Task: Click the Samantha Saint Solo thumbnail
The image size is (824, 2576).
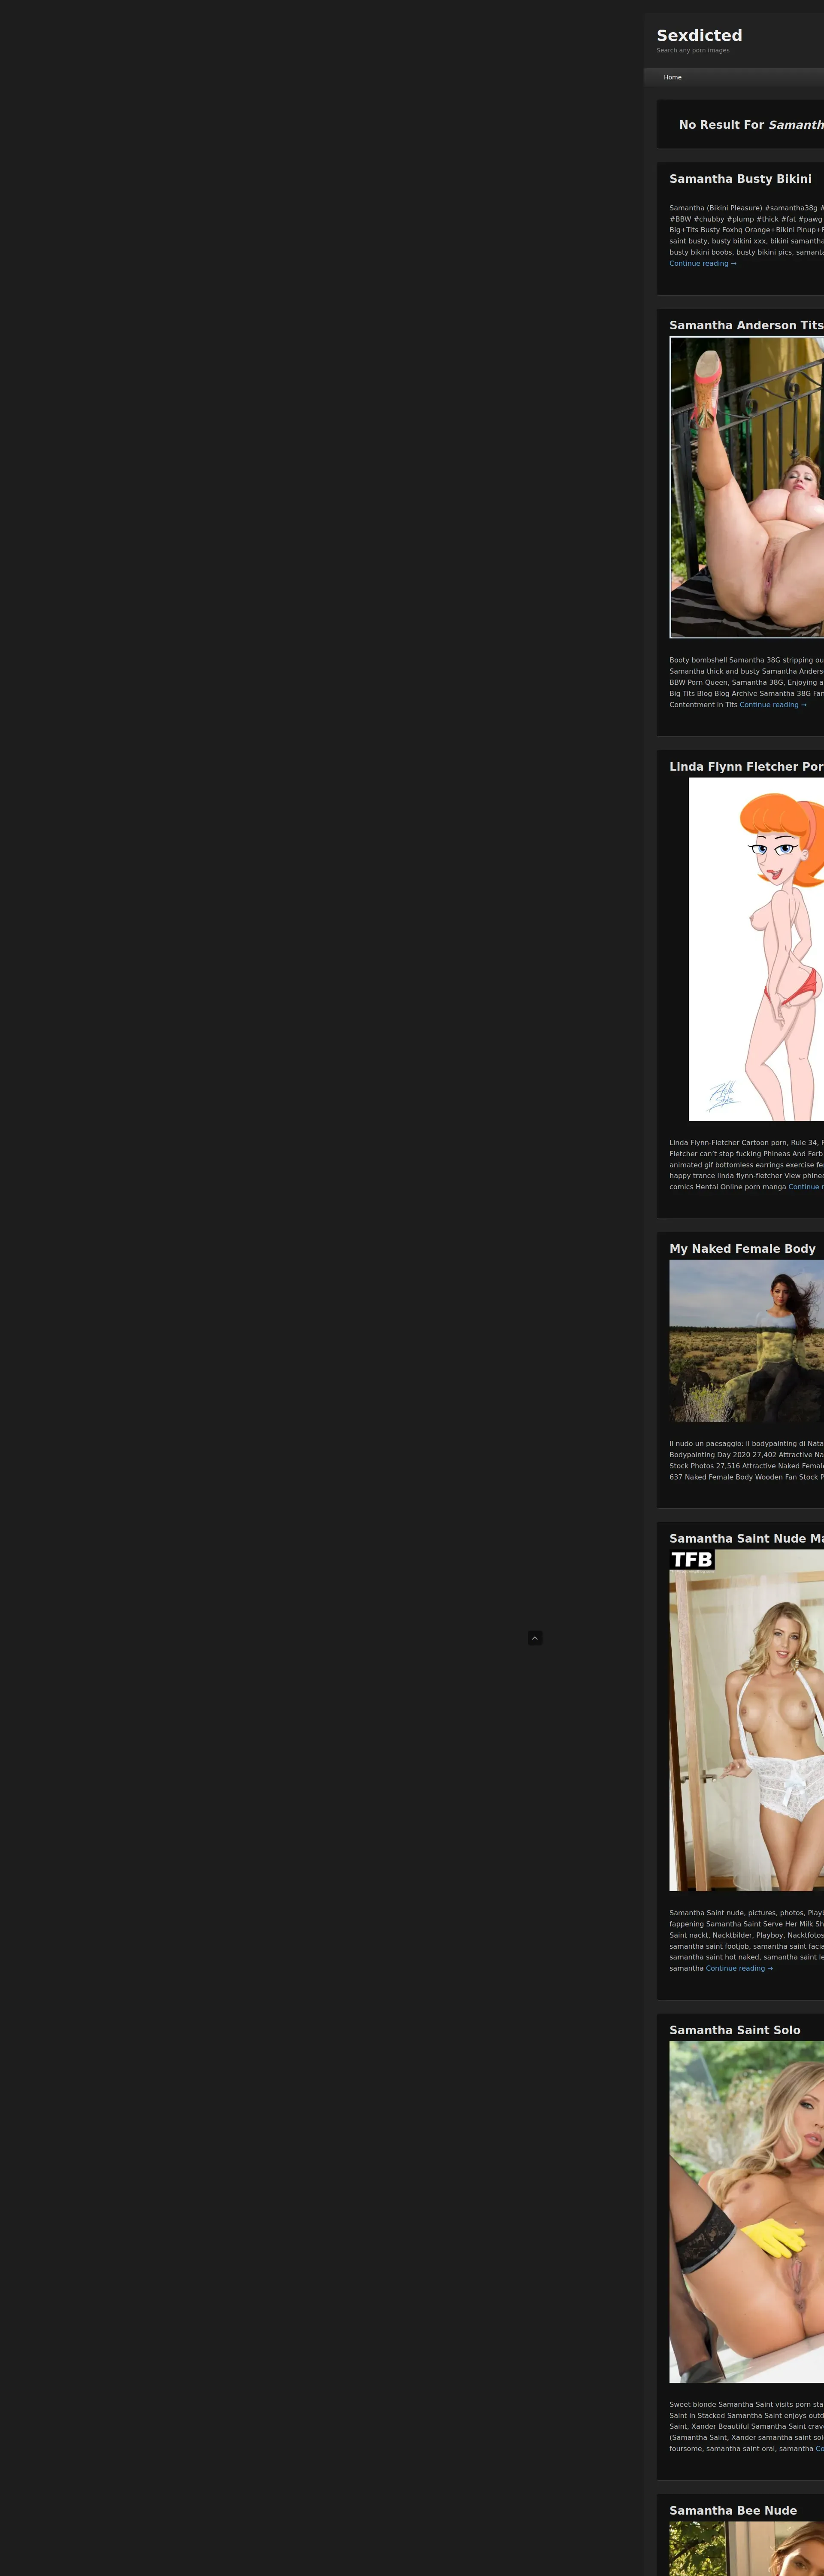Action: tap(746, 2211)
